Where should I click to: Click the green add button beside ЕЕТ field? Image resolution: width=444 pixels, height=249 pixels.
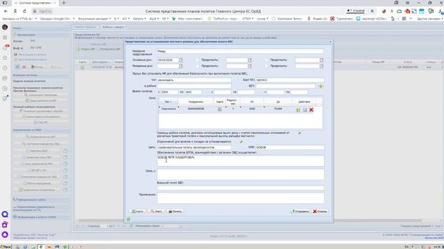pyautogui.click(x=321, y=86)
